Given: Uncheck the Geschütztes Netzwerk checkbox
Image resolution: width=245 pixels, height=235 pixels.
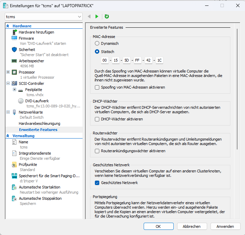Looking at the screenshot, I should point(97,183).
